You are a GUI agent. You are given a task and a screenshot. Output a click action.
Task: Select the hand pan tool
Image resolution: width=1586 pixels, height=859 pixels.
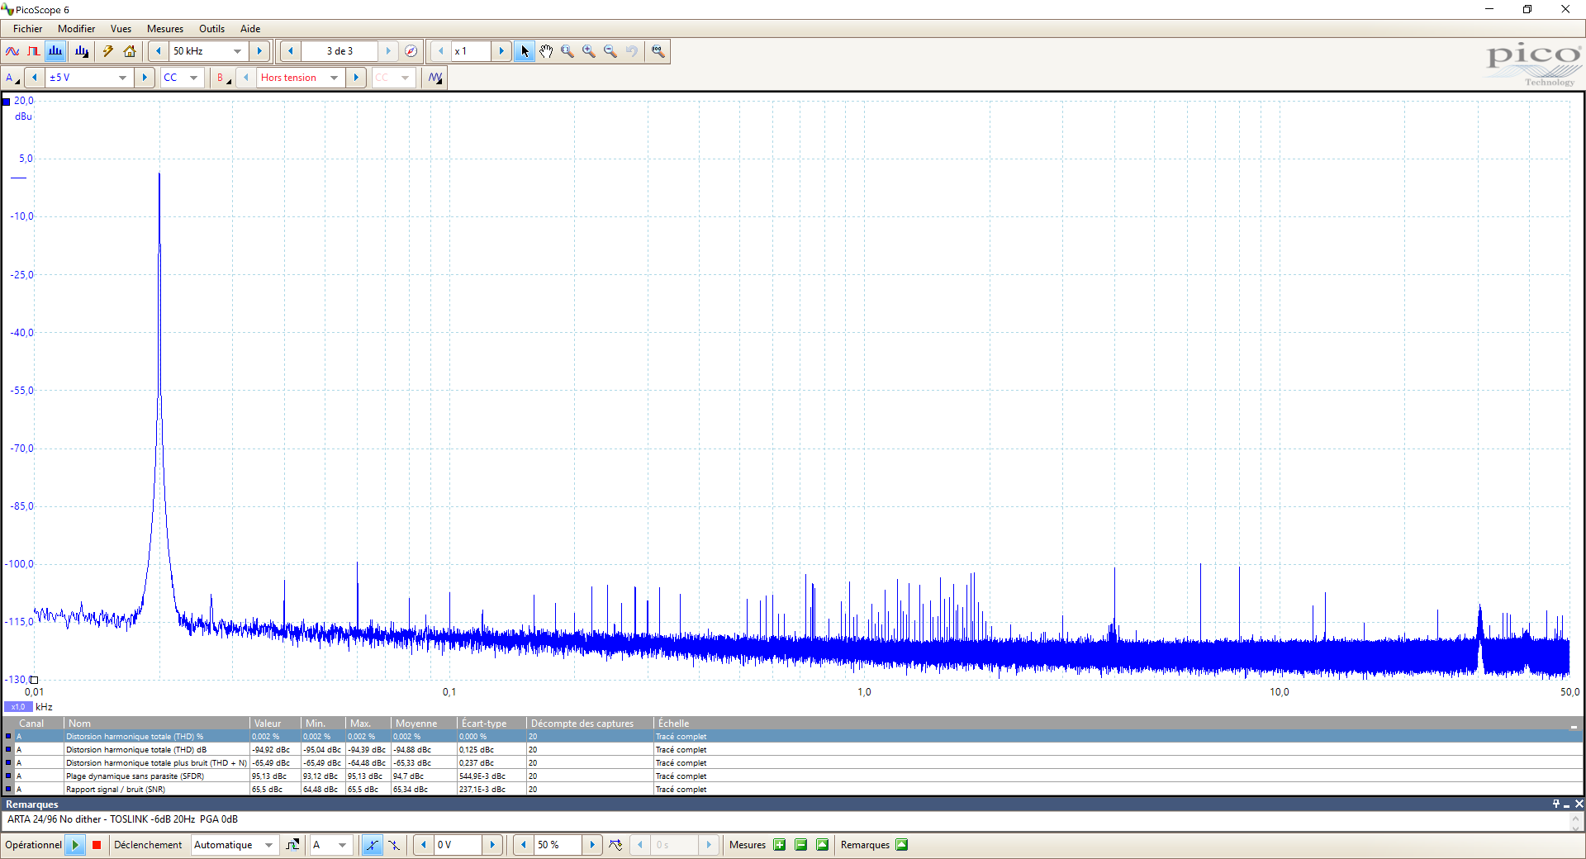click(x=546, y=51)
